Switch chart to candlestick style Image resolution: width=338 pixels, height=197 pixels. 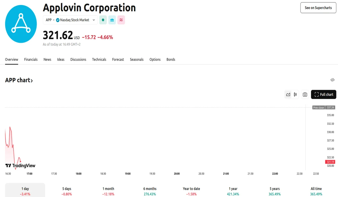(295, 95)
